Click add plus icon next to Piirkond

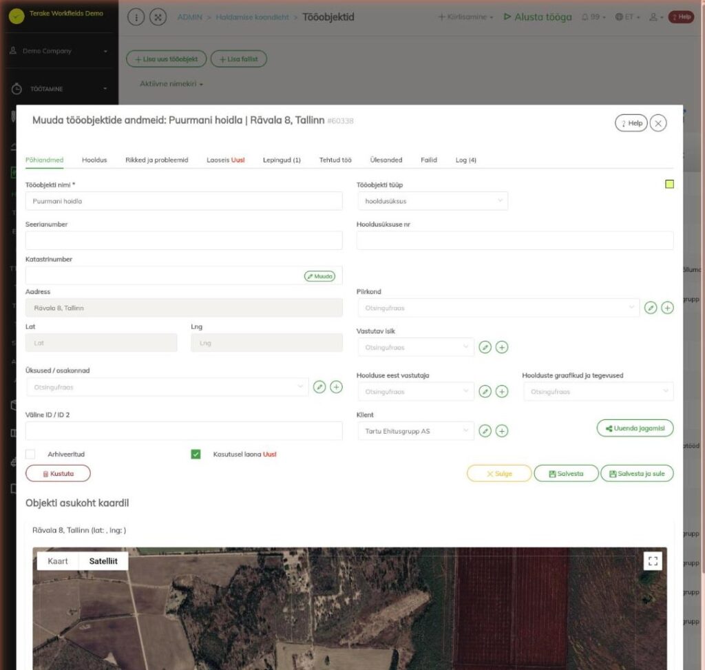click(667, 308)
